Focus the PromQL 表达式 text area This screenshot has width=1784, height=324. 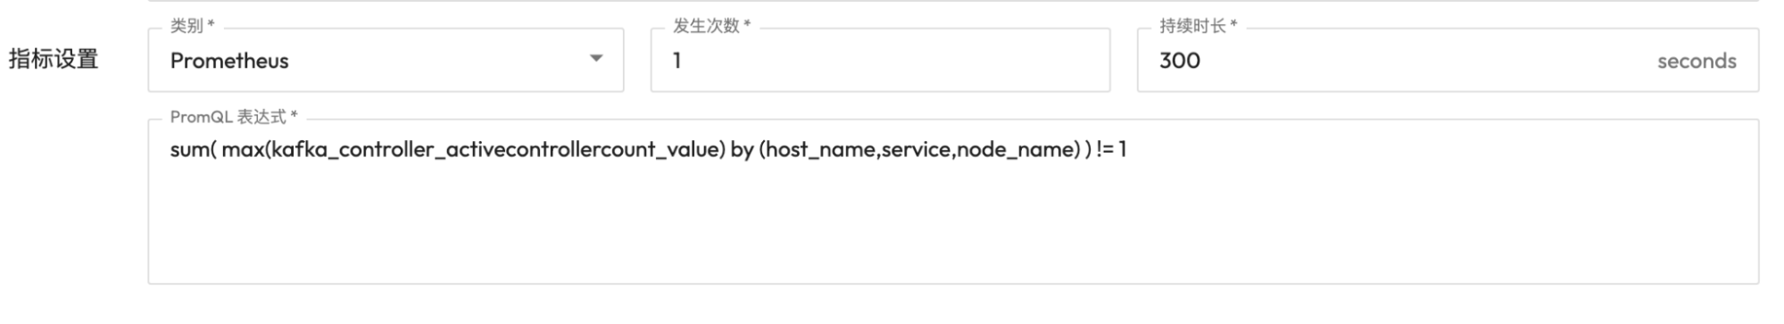coord(953,202)
